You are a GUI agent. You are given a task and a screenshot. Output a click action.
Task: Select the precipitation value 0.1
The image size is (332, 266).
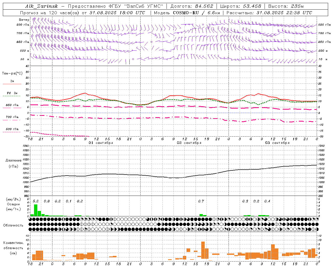click(x=68, y=201)
